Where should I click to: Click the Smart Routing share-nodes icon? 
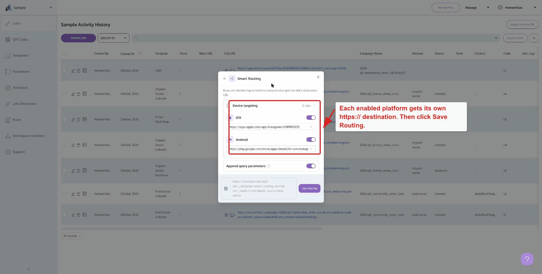[x=232, y=78]
